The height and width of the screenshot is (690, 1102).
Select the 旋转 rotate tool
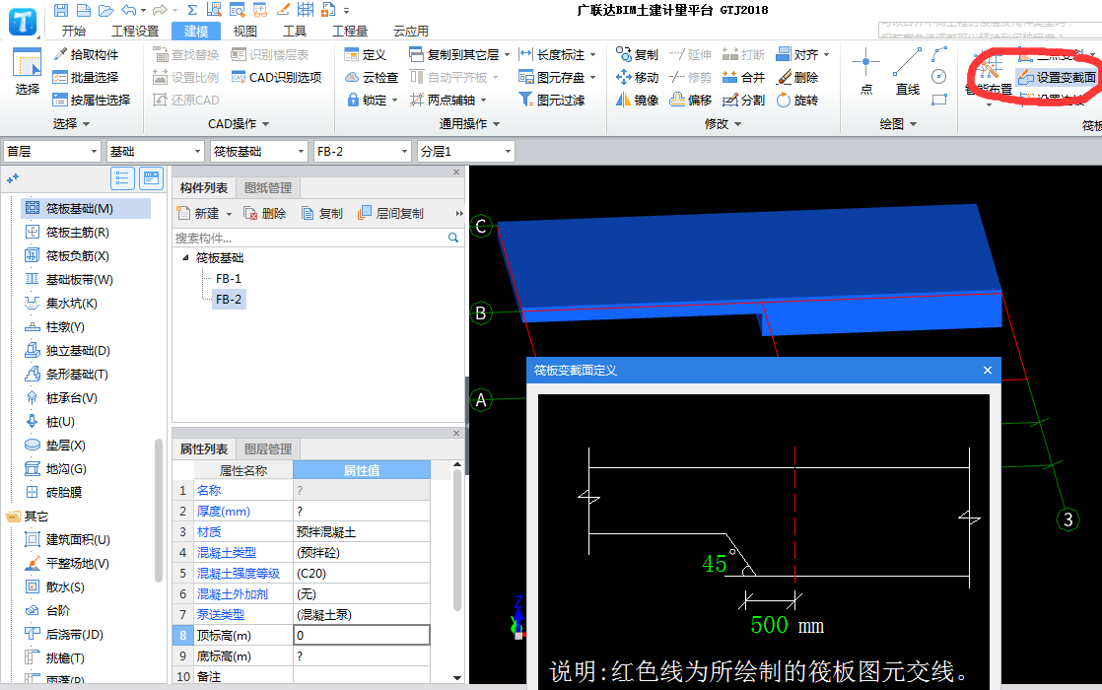click(797, 100)
